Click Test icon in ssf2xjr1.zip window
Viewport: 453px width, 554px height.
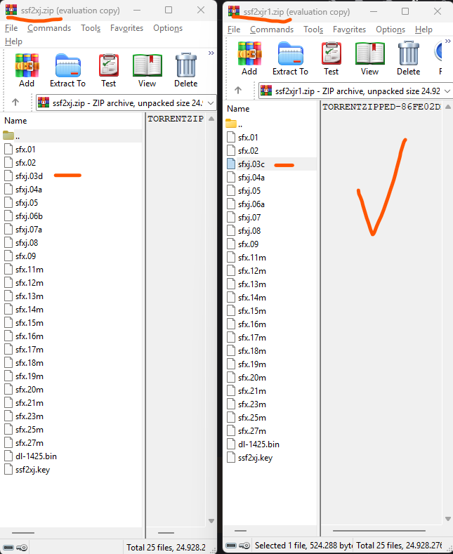click(x=331, y=58)
